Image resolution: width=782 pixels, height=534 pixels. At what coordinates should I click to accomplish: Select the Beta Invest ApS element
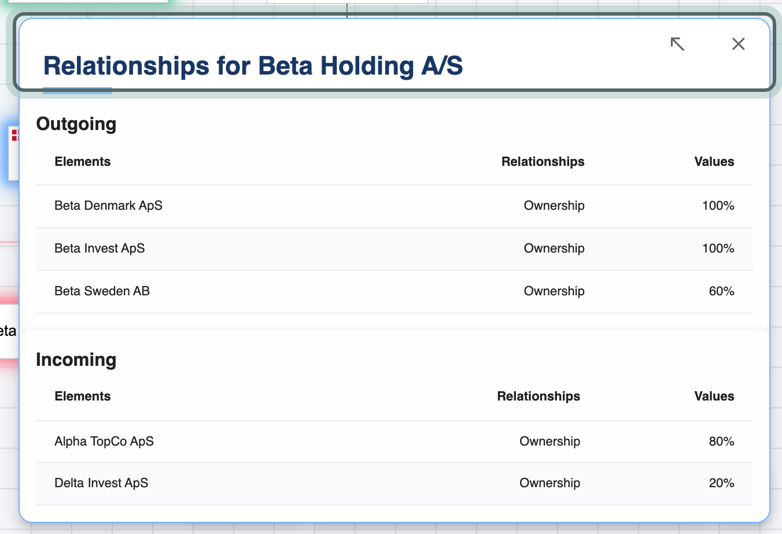click(99, 249)
